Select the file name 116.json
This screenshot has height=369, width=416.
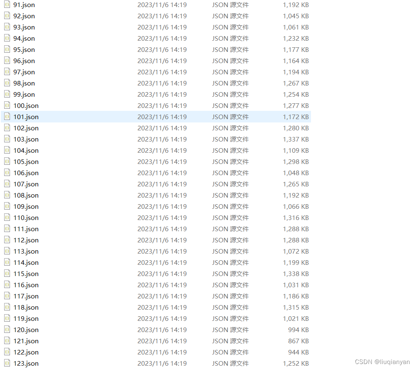[x=26, y=285]
